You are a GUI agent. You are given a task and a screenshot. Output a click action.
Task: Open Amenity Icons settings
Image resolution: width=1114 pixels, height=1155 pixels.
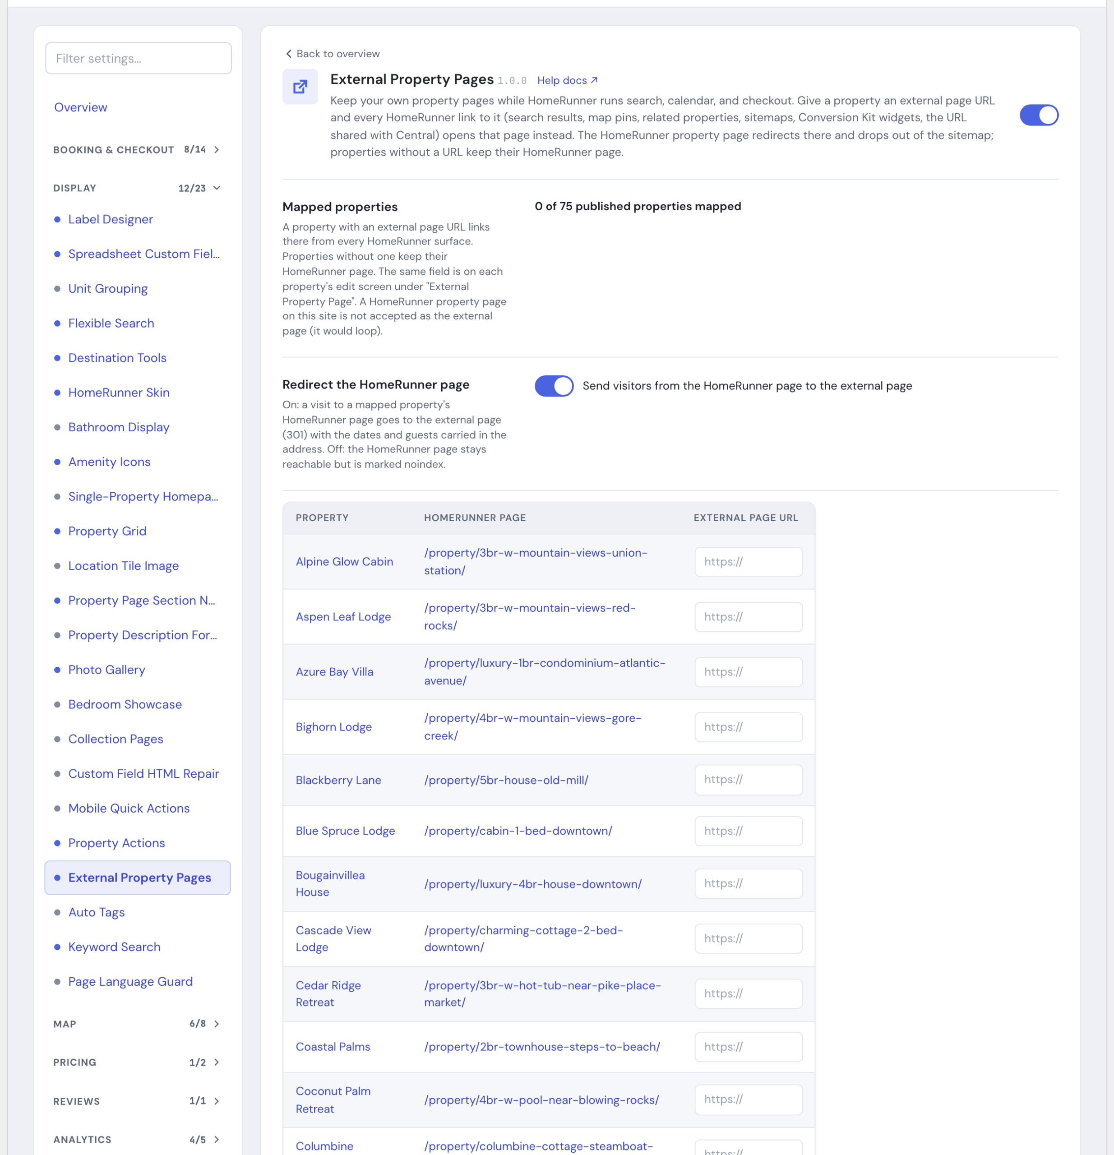point(109,462)
